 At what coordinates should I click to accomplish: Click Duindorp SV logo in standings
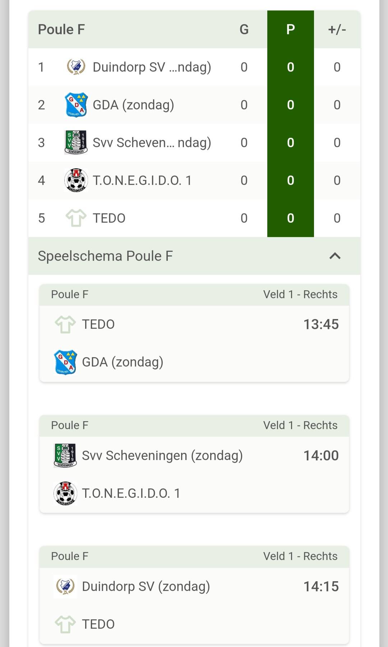[x=76, y=67]
